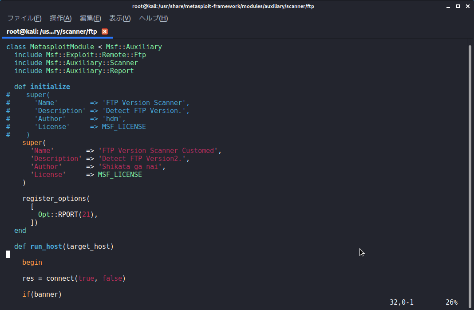Maximize the terminal window
474x310 pixels.
pyautogui.click(x=458, y=6)
